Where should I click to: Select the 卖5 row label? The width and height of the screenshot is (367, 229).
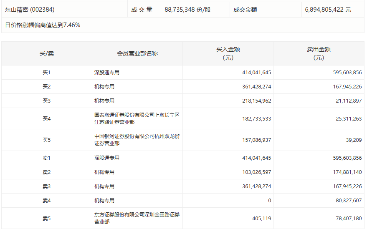47,219
